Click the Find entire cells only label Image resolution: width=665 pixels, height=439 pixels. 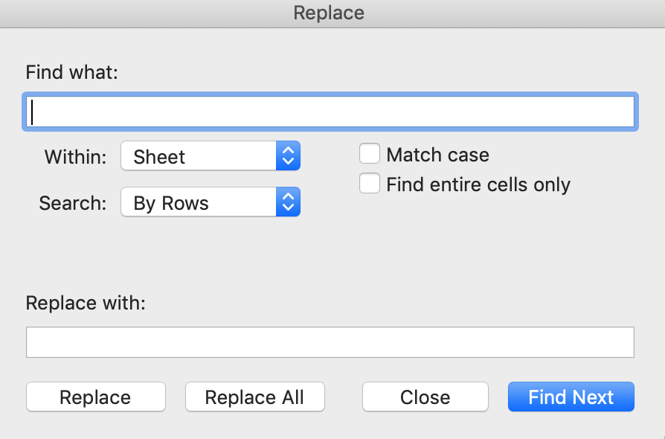(478, 185)
